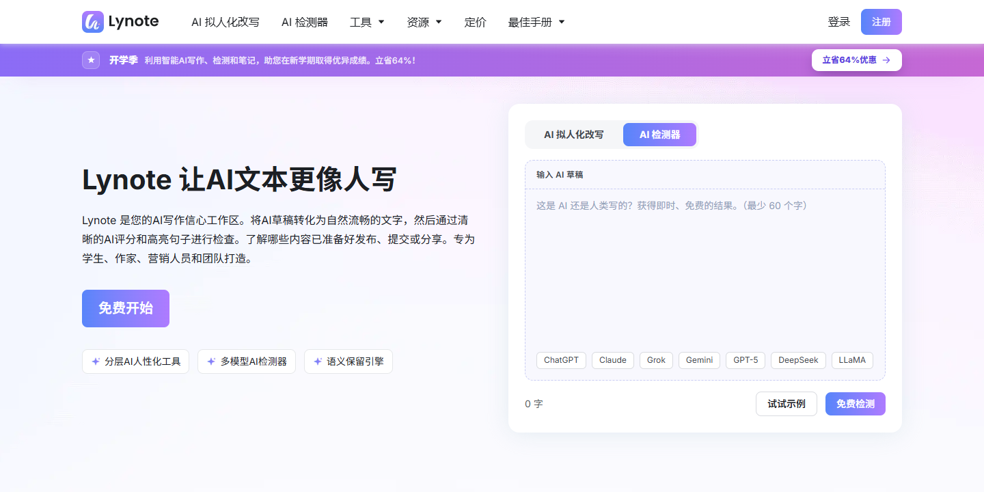
Task: Click the 免费开始 button
Action: click(126, 309)
